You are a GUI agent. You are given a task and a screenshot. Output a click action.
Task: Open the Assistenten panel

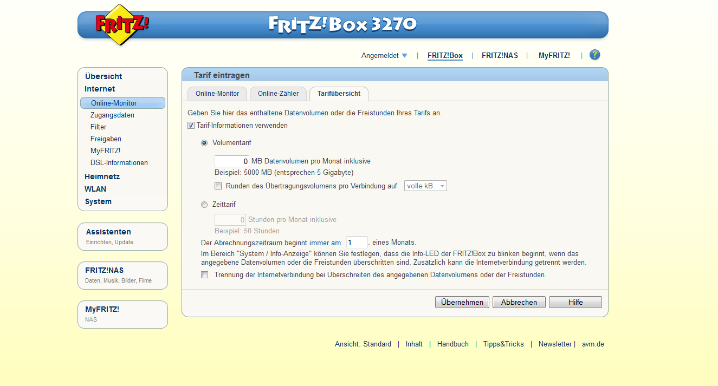click(x=122, y=237)
